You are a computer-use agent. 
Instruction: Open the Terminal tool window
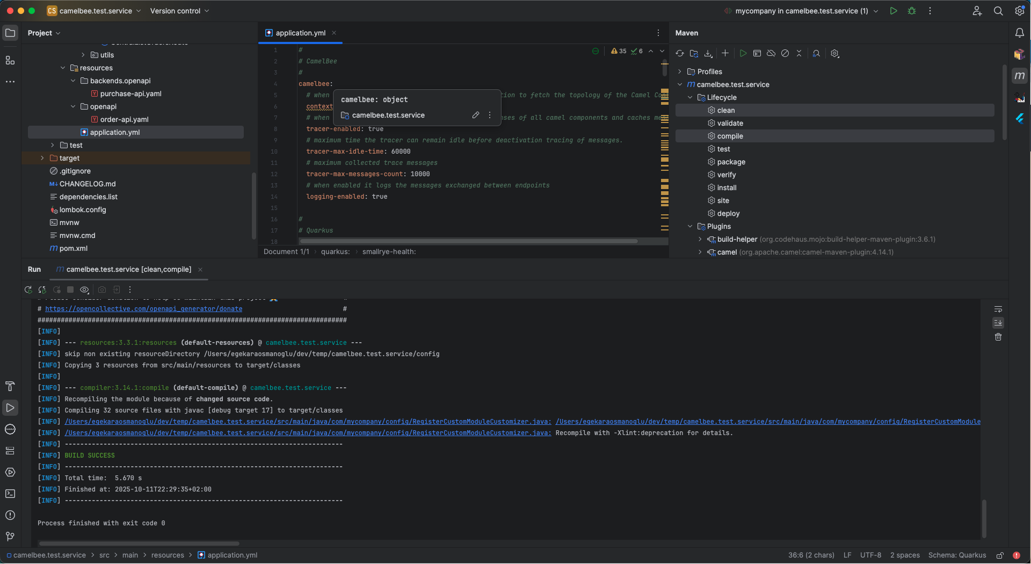coord(10,494)
